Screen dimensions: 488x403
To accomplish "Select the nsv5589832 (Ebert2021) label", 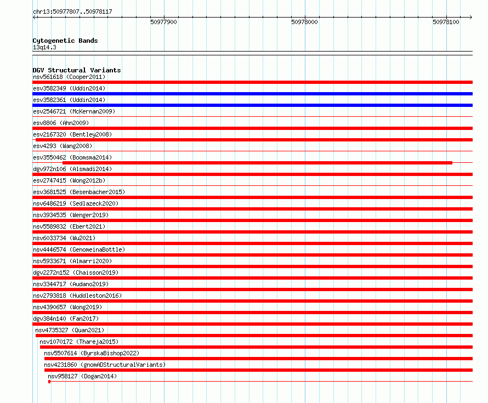I will coord(69,226).
